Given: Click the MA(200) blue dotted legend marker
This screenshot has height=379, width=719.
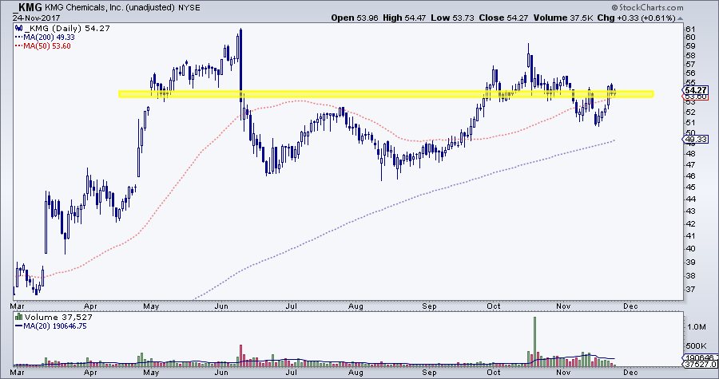Looking at the screenshot, I should 19,35.
